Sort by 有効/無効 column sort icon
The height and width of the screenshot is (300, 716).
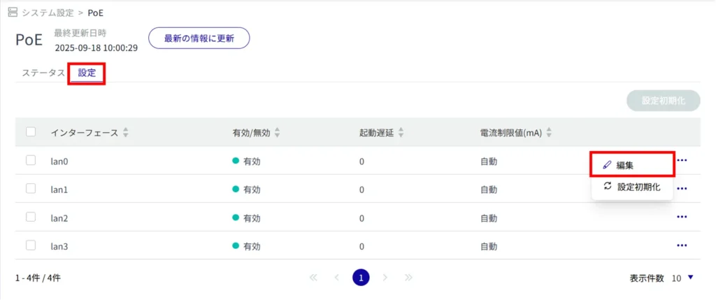[277, 132]
